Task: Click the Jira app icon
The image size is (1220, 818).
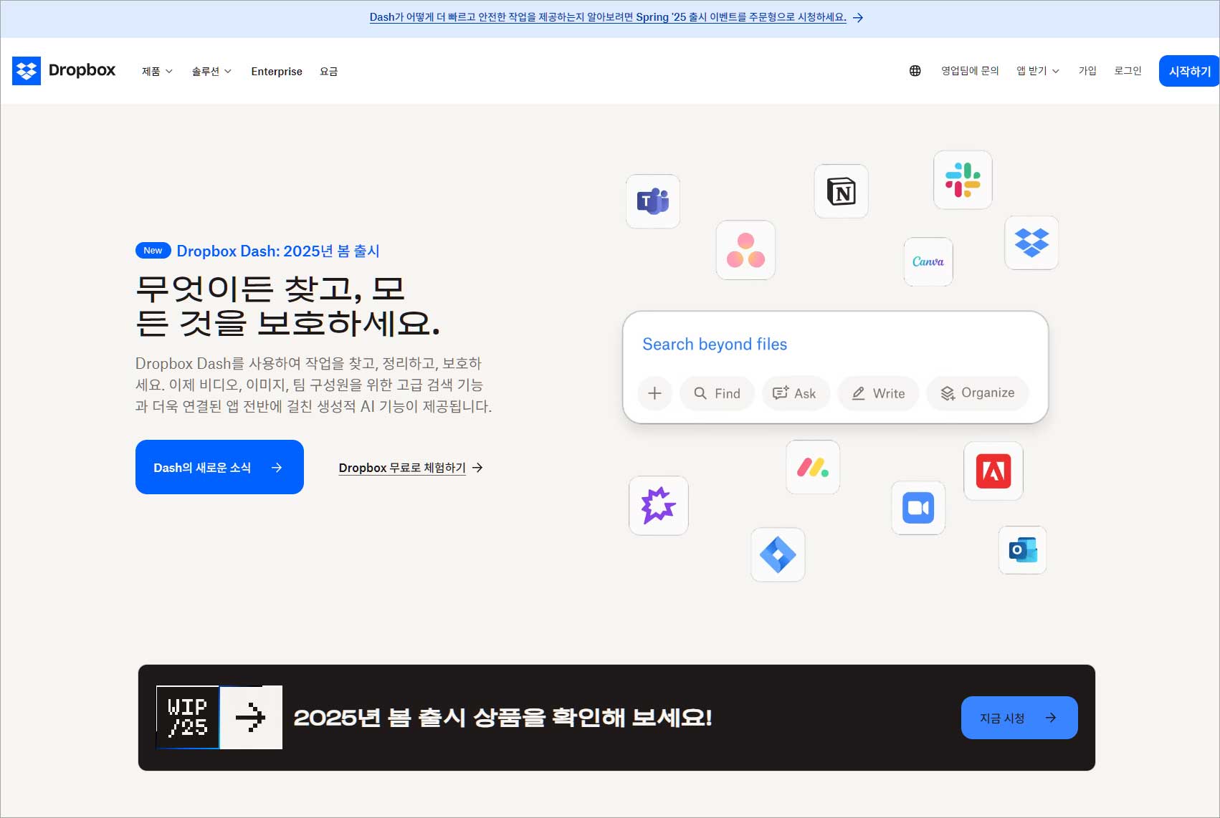Action: click(778, 554)
